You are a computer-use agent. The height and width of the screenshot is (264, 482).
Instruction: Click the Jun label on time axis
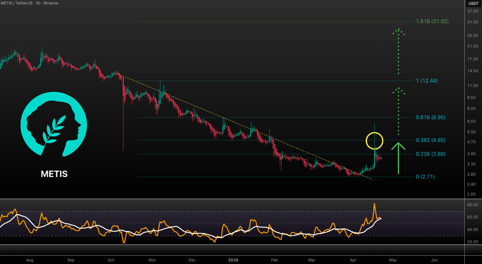tap(434, 260)
